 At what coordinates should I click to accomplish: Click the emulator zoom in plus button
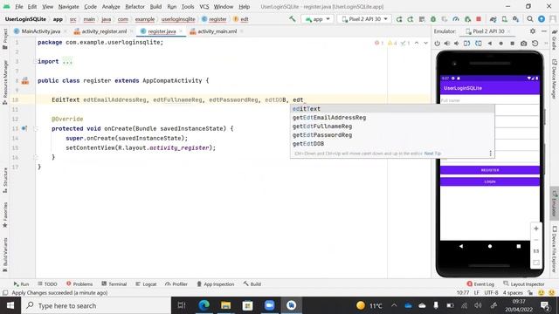pyautogui.click(x=536, y=229)
